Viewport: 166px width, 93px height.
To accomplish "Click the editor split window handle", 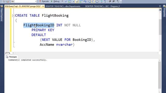I will [x=160, y=10].
